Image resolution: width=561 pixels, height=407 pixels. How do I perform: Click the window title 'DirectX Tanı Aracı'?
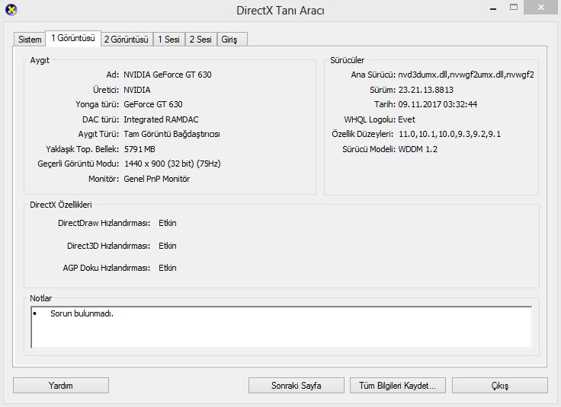280,11
